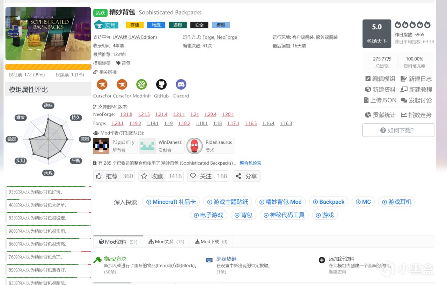Select the 安全 category tag
The image size is (447, 285).
199,25
